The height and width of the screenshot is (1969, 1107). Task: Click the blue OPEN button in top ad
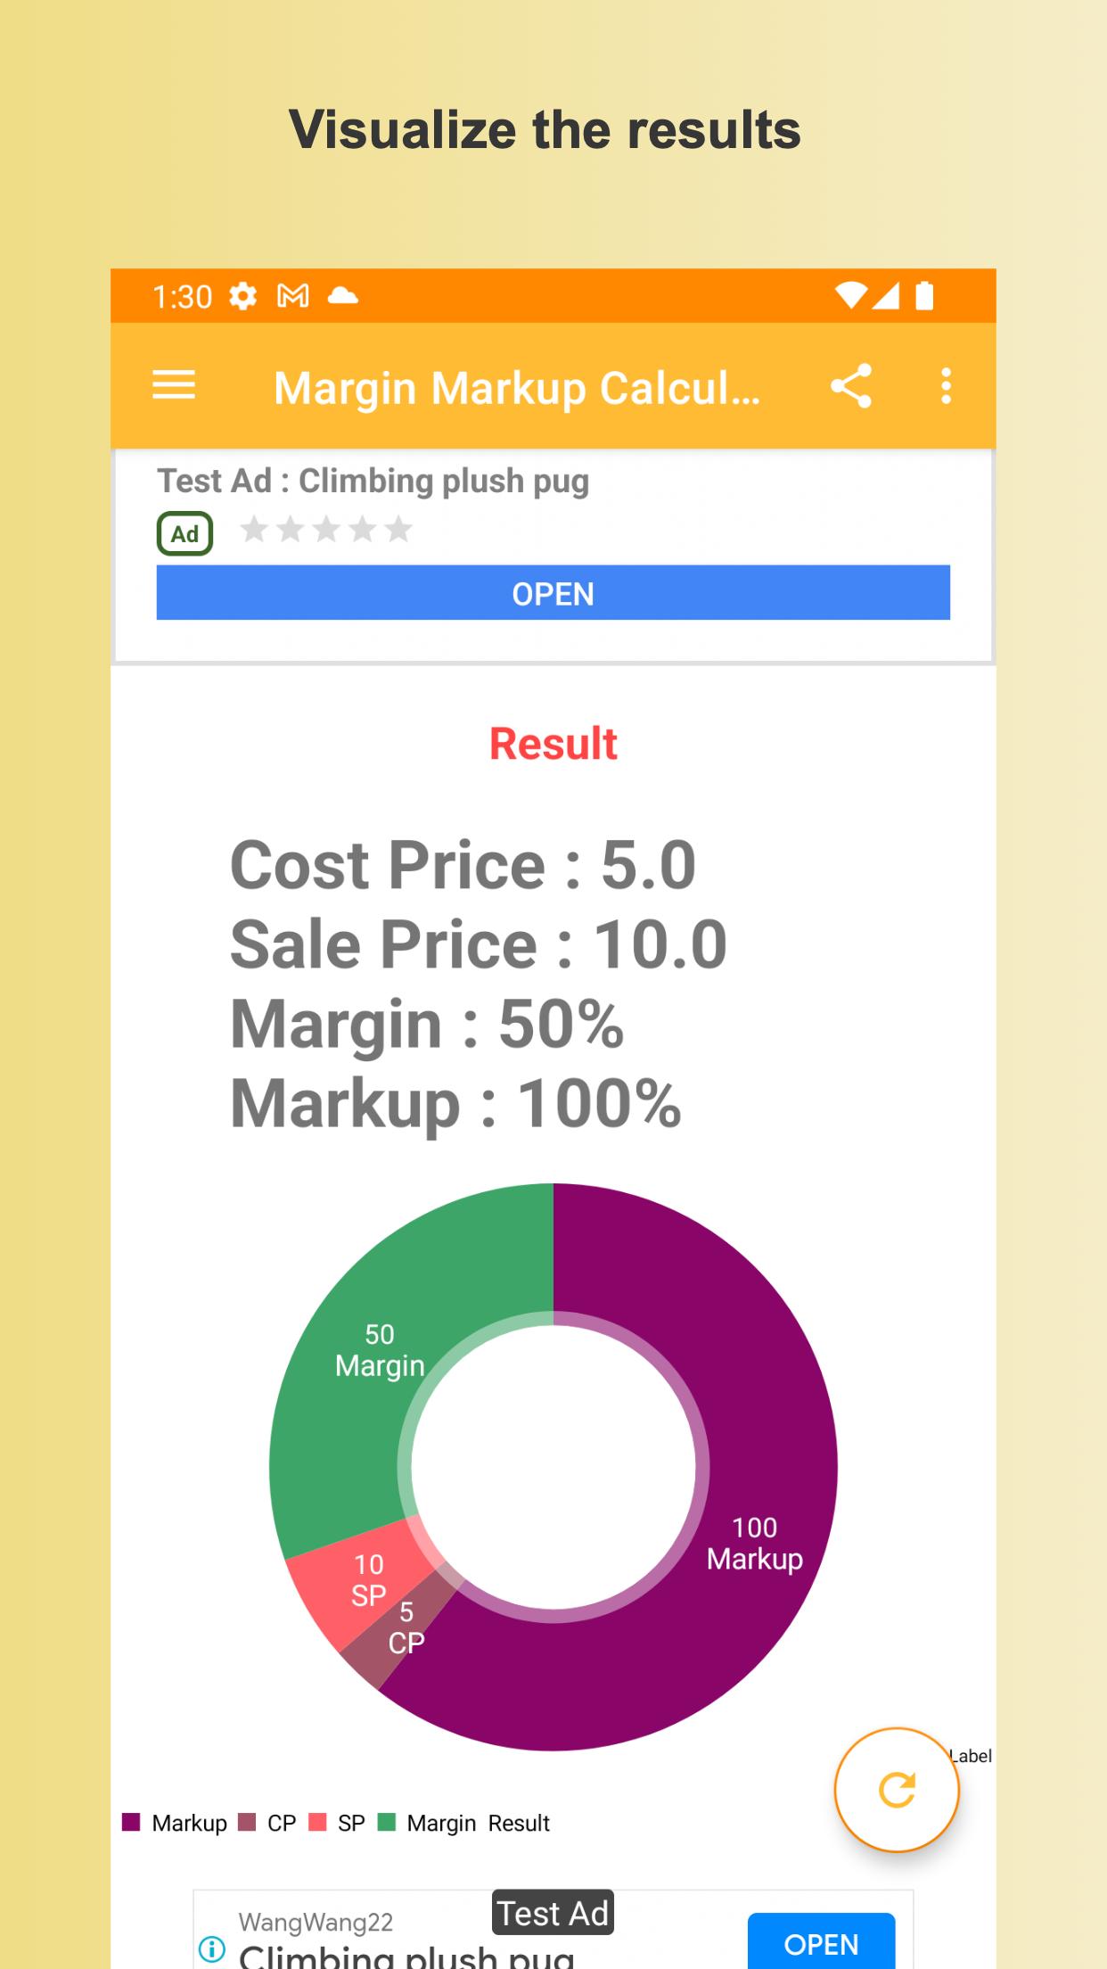pyautogui.click(x=553, y=593)
